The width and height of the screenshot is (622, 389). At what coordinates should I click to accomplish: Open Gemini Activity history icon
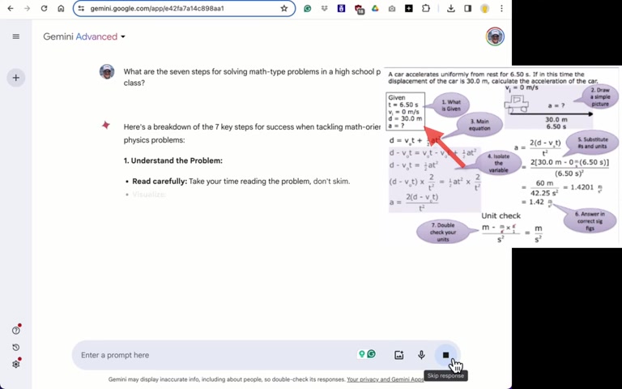[16, 348]
